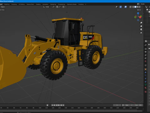150x113 pixels.
Task: Open the properties editor type dropdown
Action: click(x=147, y=41)
